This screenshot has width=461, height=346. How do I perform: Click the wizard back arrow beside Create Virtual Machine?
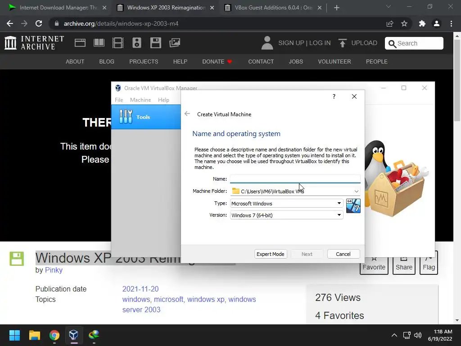coord(187,114)
